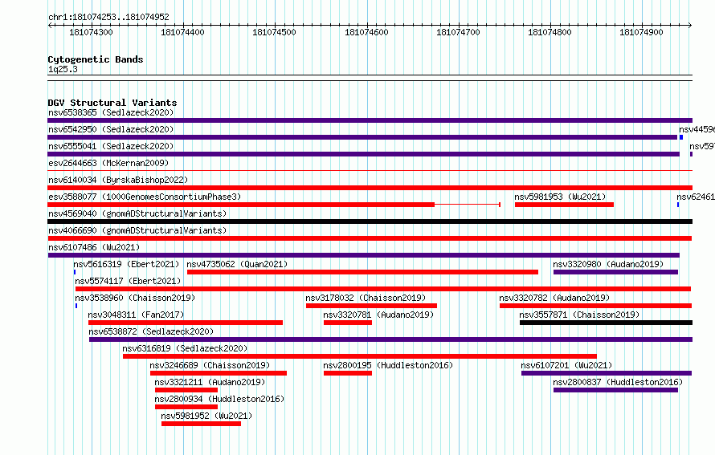The image size is (715, 455).
Task: Select nsv5981952 (Wu2021) label
Action: pos(206,416)
